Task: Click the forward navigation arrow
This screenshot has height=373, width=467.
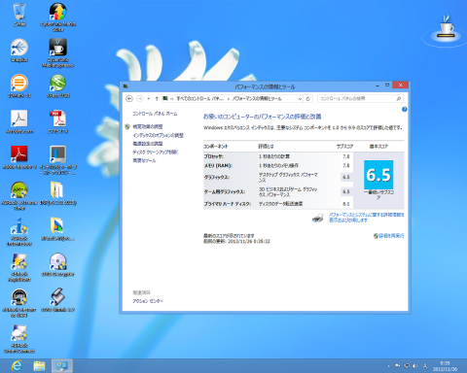Action: [x=140, y=98]
